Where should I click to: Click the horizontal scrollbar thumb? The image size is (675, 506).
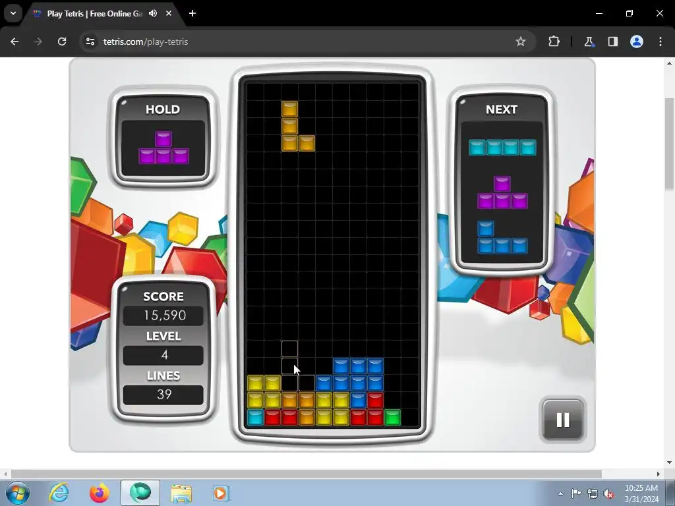(306, 474)
